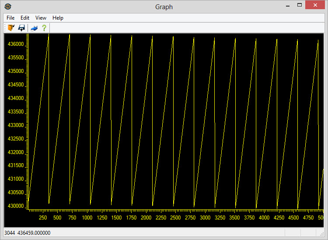The image size is (328, 240).
Task: Click the status bar coordinate readout
Action: pos(27,233)
